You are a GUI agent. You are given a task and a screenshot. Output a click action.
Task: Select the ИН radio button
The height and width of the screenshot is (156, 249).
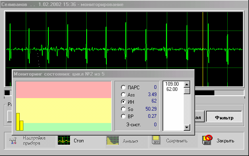click(123, 102)
